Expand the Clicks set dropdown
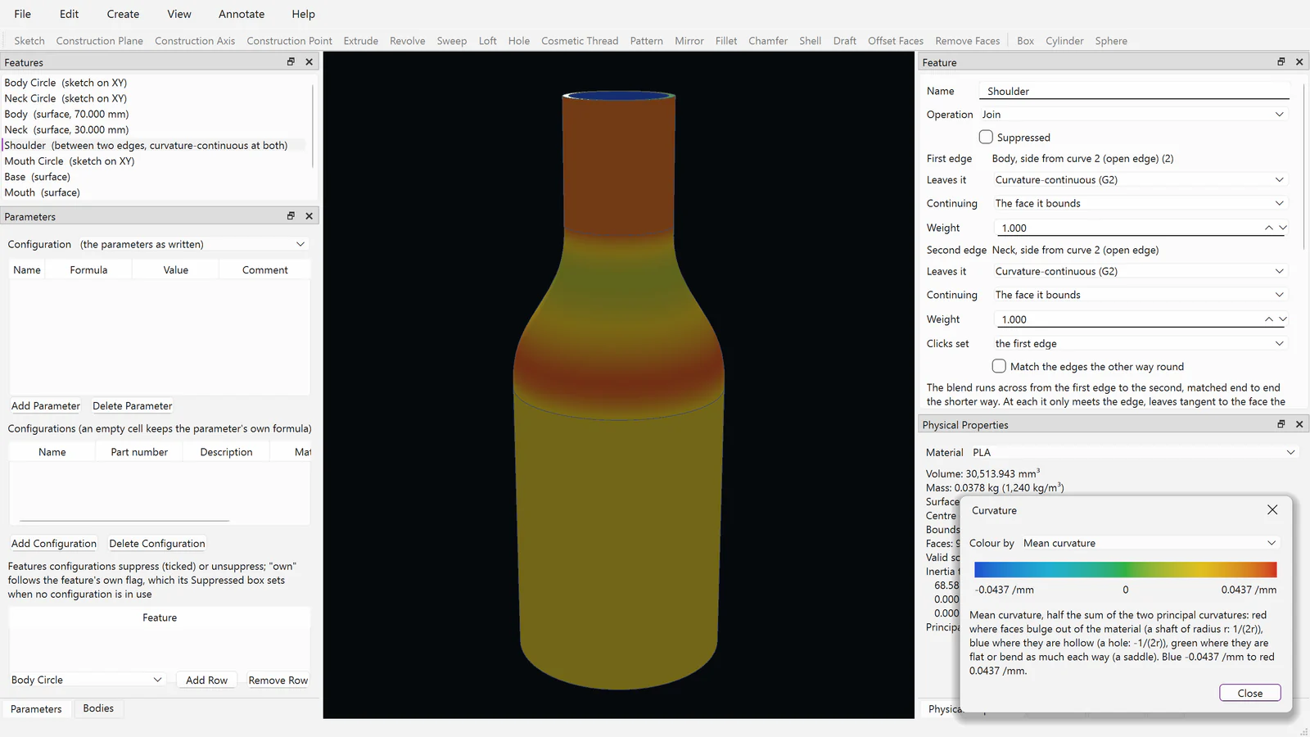This screenshot has width=1310, height=737. click(1141, 343)
